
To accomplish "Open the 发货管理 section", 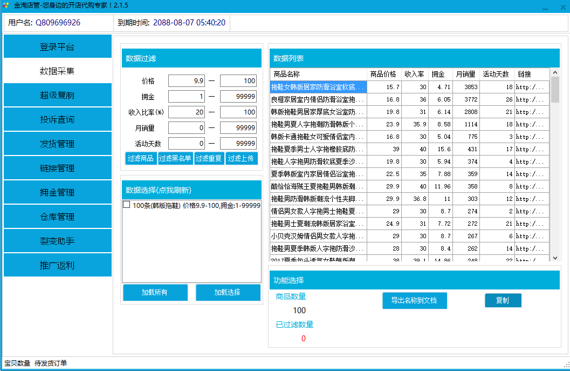I will click(x=57, y=143).
